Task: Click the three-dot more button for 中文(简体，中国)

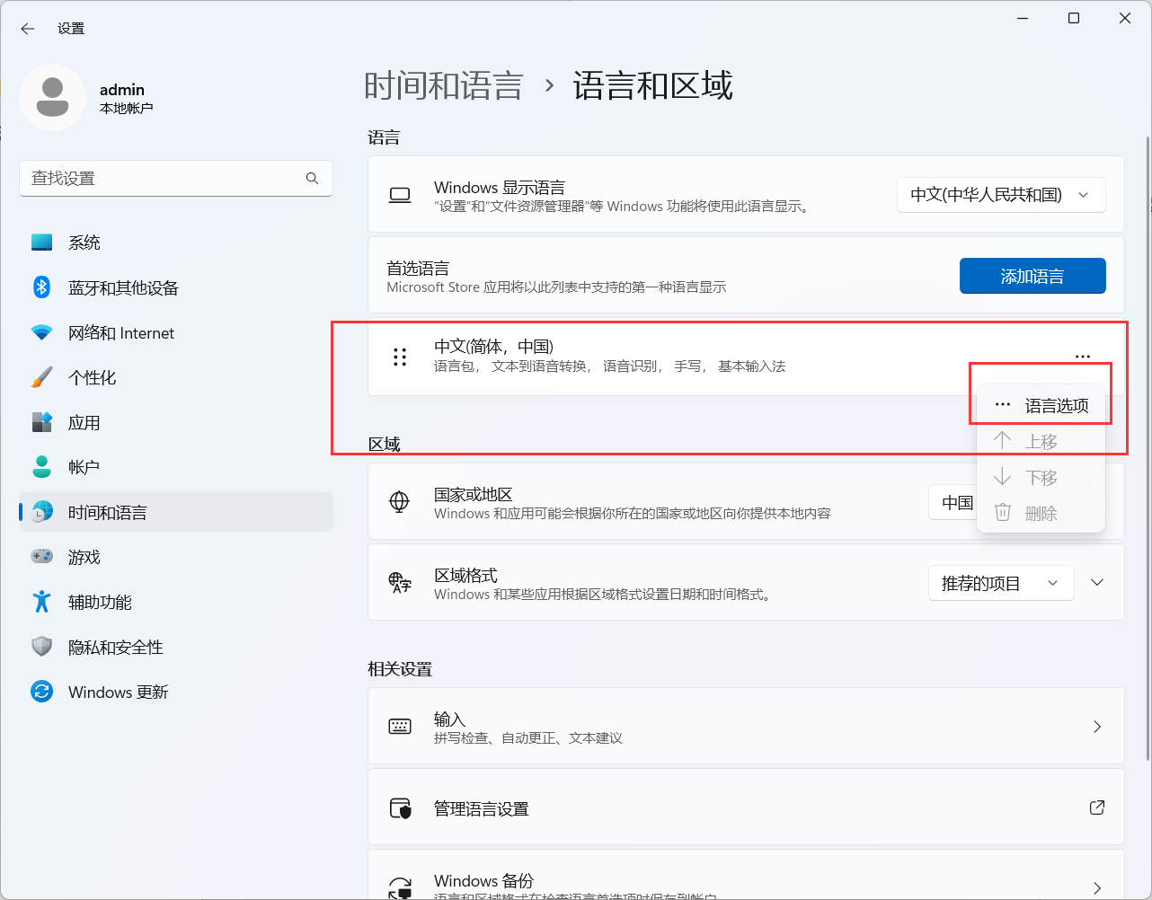Action: tap(1083, 357)
